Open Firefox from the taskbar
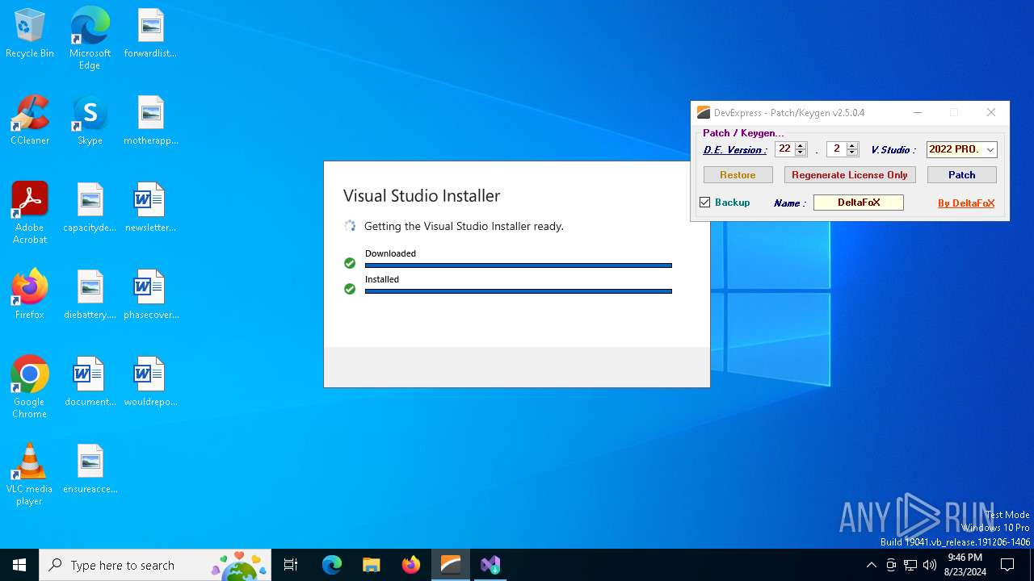The image size is (1034, 581). (411, 565)
